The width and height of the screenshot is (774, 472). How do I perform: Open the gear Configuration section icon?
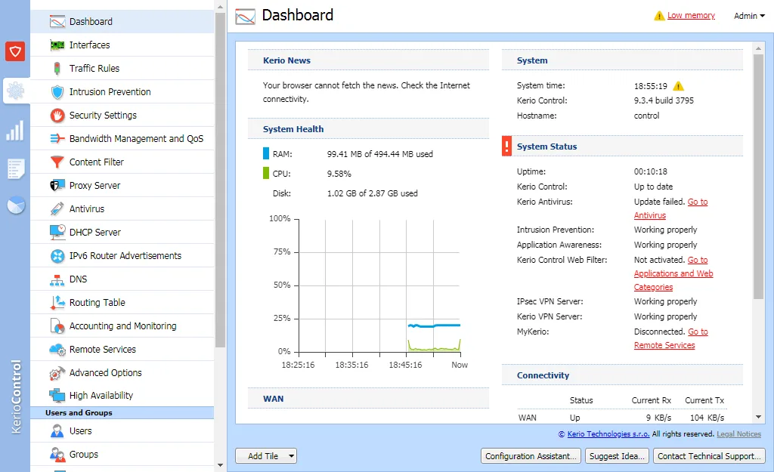point(15,91)
